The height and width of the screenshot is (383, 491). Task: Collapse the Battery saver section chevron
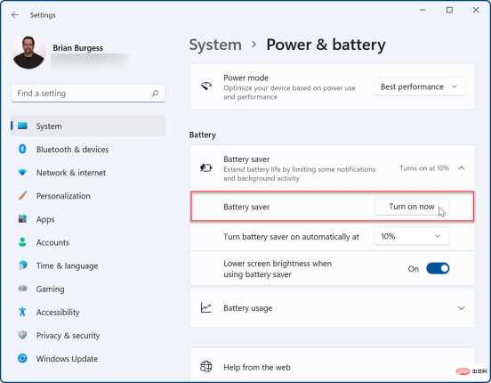point(461,168)
